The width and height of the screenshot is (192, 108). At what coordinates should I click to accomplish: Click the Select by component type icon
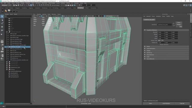tap(33, 5)
